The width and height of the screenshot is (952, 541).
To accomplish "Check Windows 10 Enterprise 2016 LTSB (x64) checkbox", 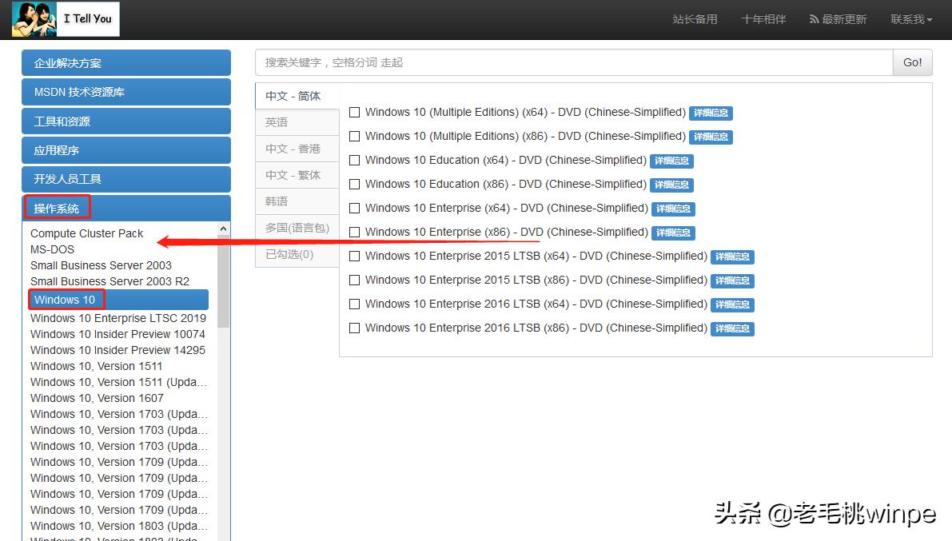I will pyautogui.click(x=355, y=304).
